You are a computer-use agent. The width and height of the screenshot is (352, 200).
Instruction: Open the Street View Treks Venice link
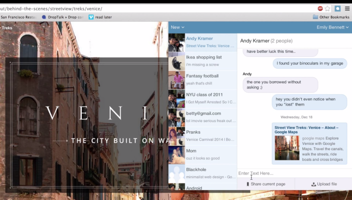coord(306,130)
